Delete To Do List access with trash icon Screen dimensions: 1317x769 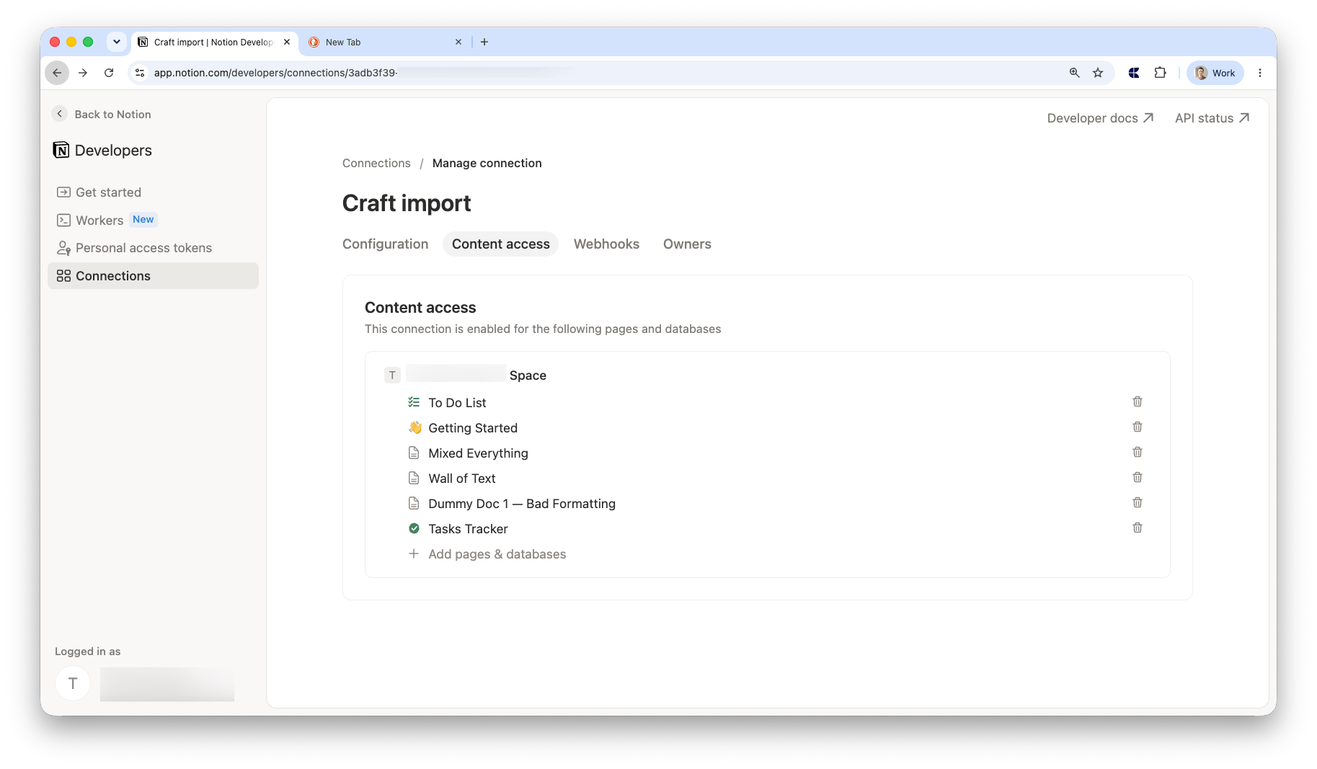1138,401
